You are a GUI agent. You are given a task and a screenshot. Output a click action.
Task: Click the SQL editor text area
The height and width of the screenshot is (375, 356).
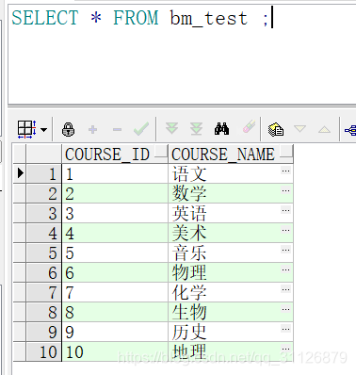tap(182, 55)
